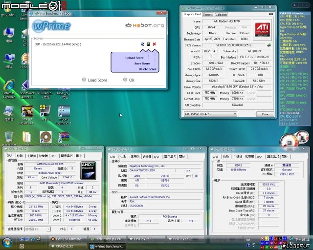313x250 pixels.
Task: Select the disc image desktop icon
Action: click(x=45, y=137)
